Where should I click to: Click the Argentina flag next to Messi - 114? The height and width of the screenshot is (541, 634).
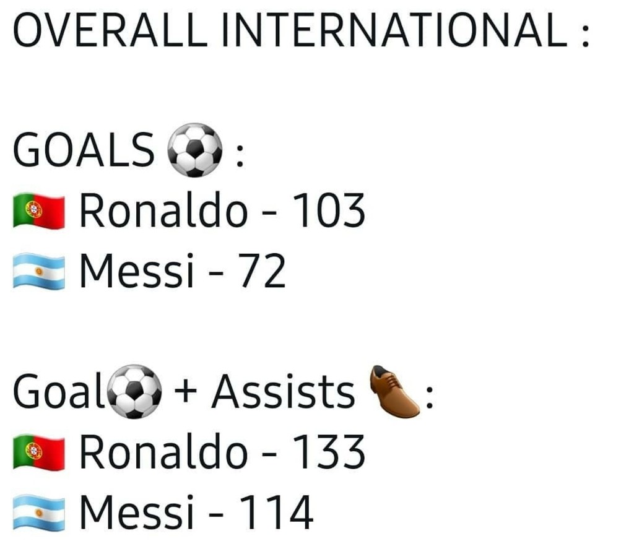coord(39,513)
